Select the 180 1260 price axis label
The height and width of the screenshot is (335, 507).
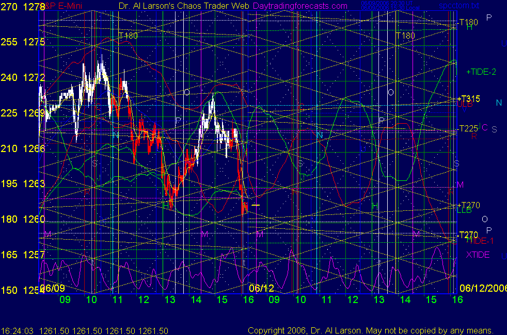23,219
